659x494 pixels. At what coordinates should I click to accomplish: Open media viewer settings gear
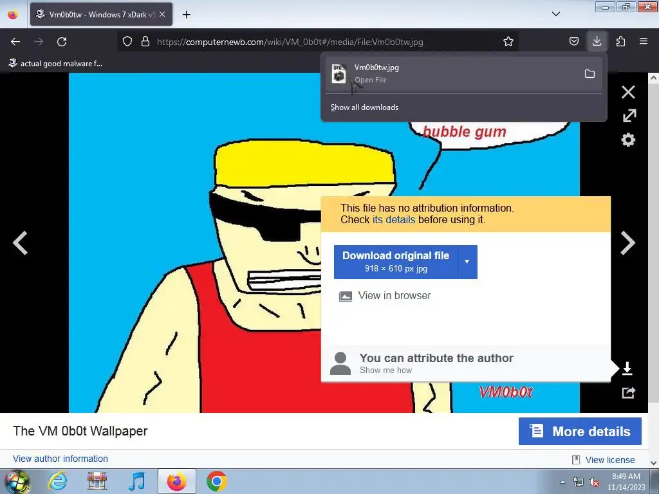pyautogui.click(x=628, y=140)
